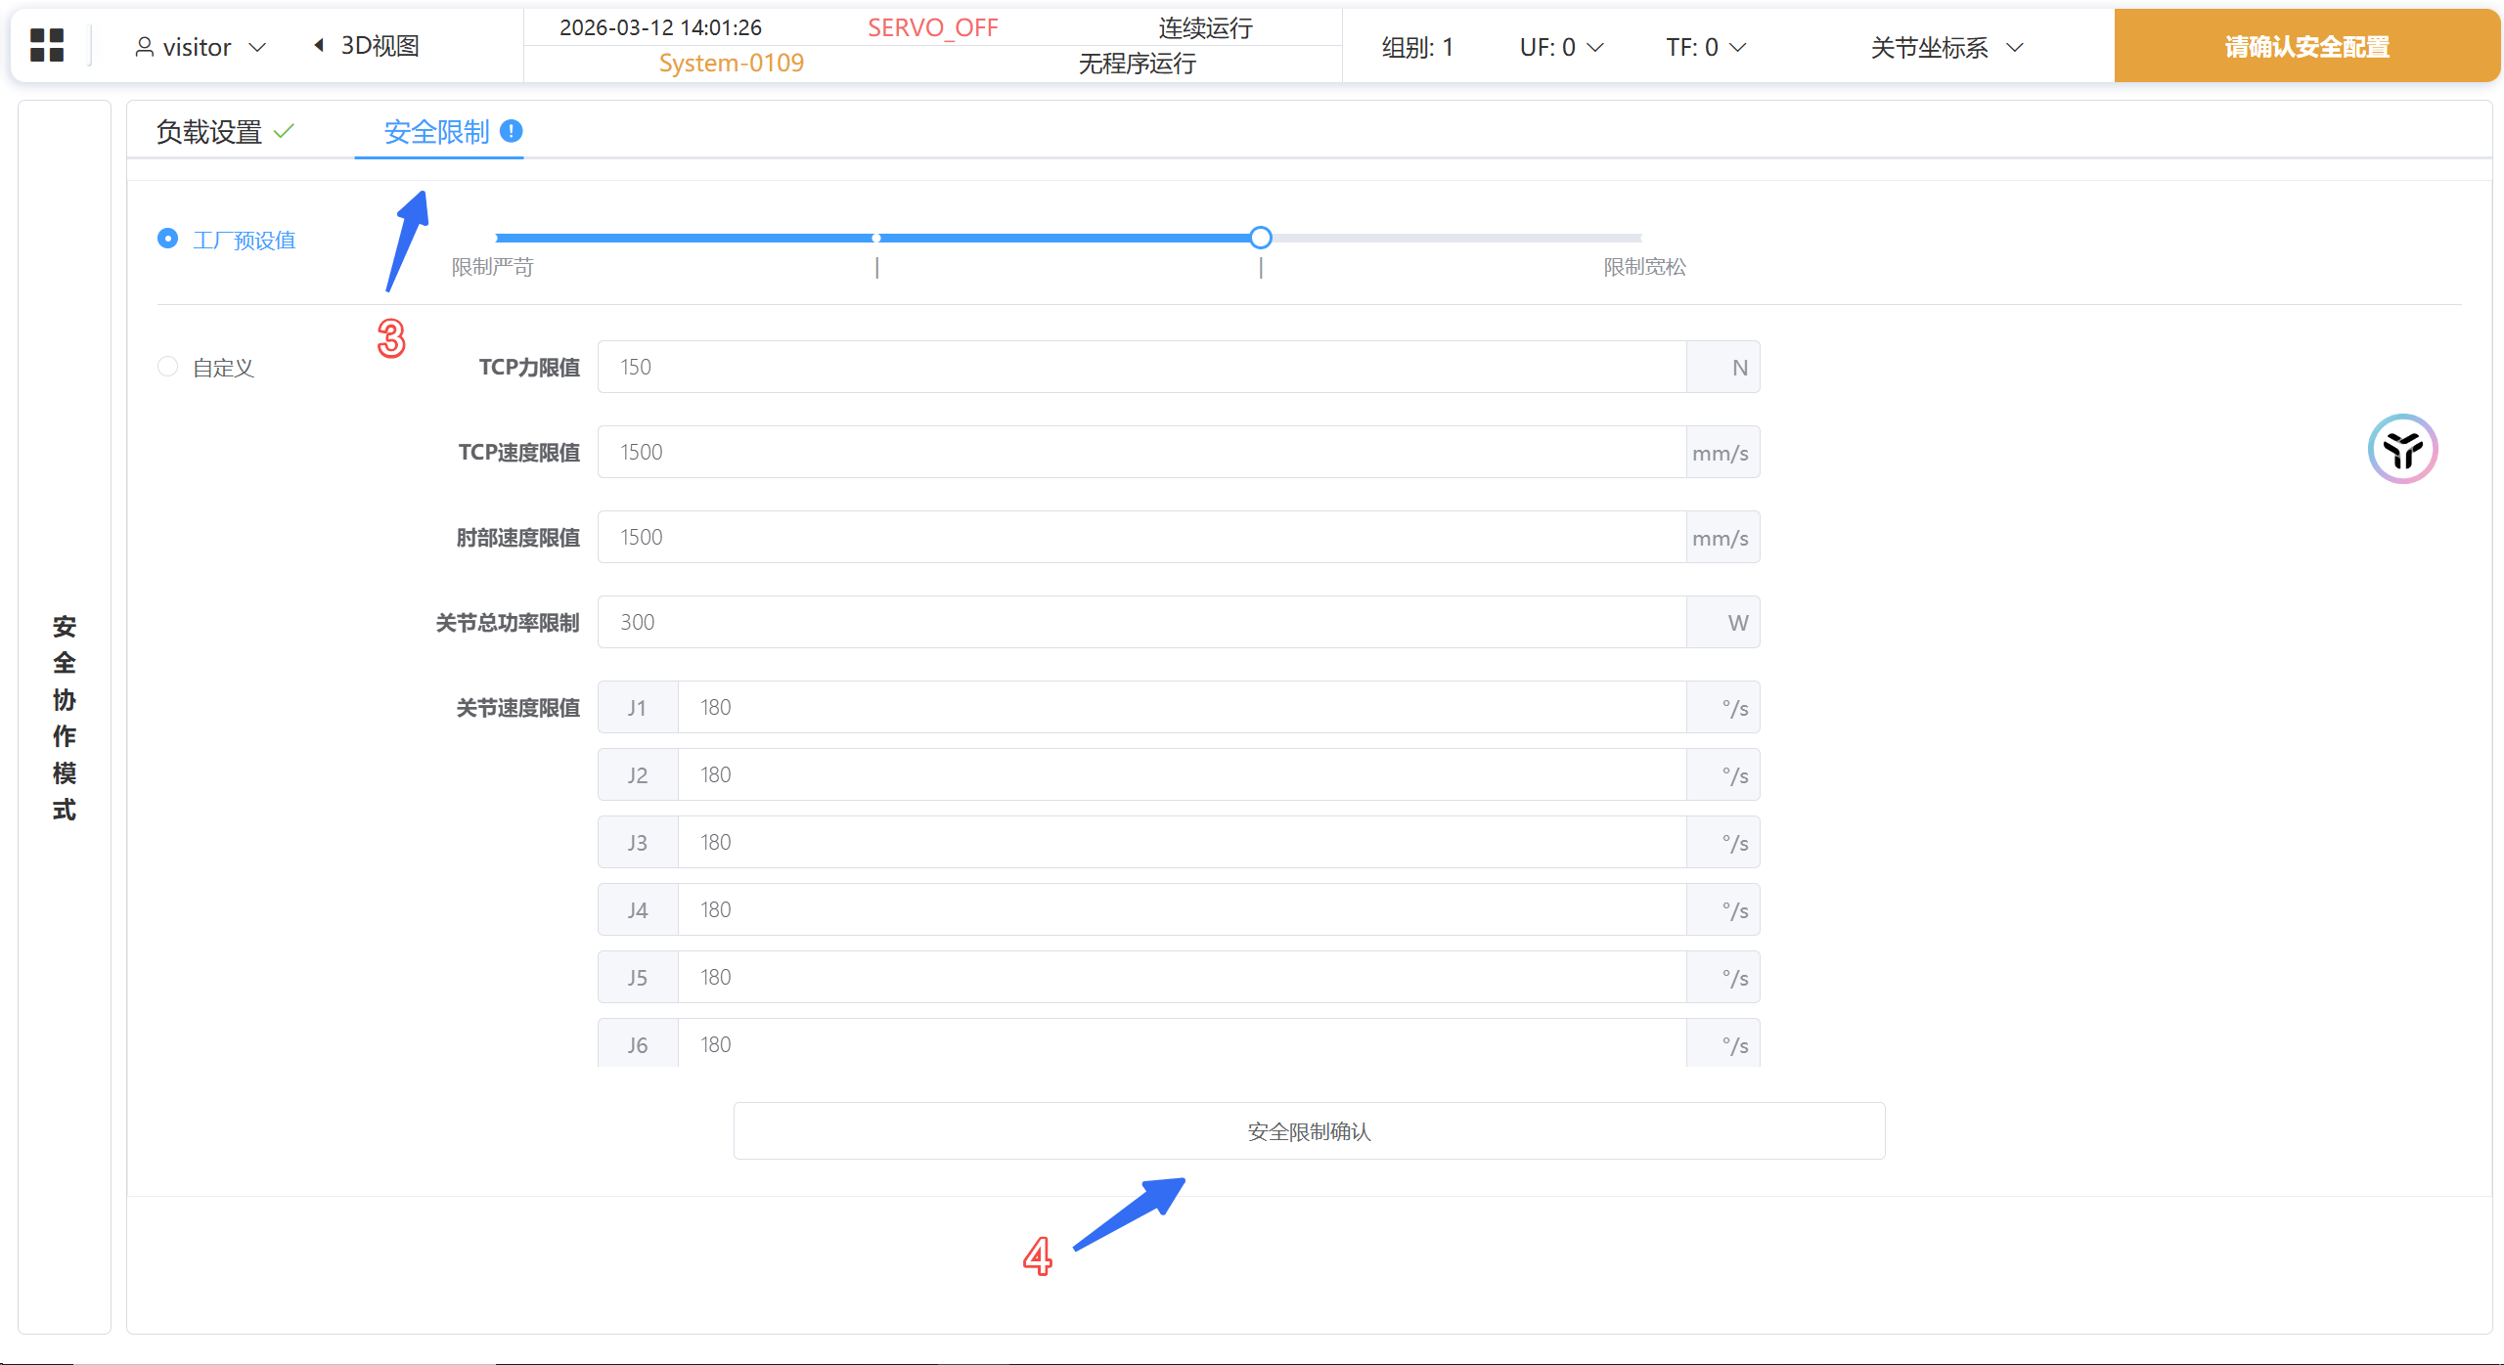Image resolution: width=2504 pixels, height=1365 pixels.
Task: Select the 工厂预设值 radio button
Action: pyautogui.click(x=168, y=239)
